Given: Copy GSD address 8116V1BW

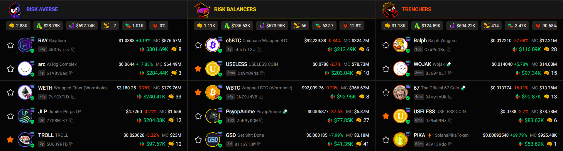Looking at the screenshot, I should point(259,144).
